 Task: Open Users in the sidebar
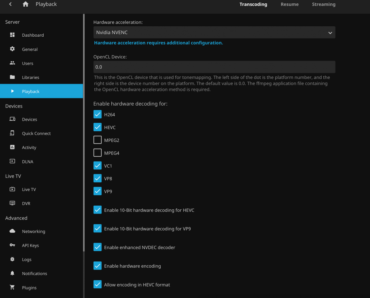pyautogui.click(x=41, y=63)
